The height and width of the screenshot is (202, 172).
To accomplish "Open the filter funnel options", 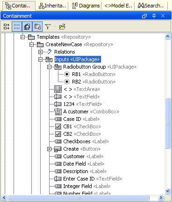I will click(48, 27).
